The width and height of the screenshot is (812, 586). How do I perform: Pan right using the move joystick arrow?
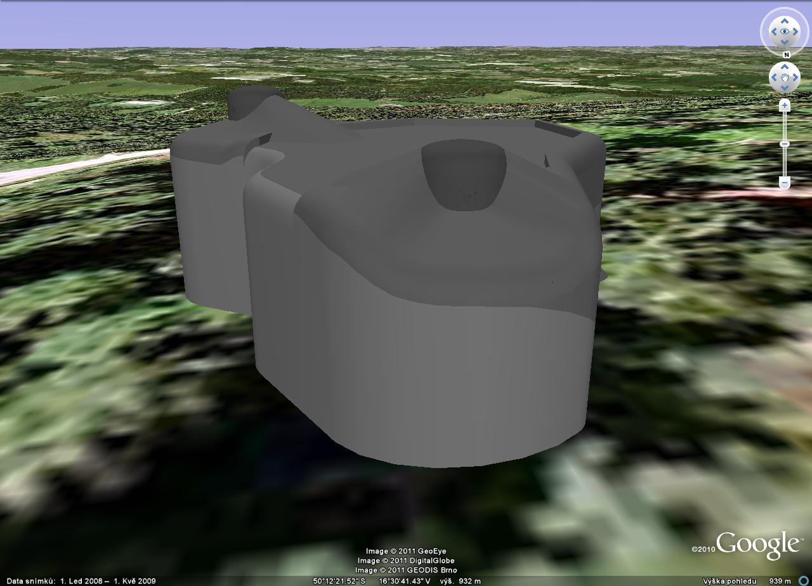(x=795, y=78)
